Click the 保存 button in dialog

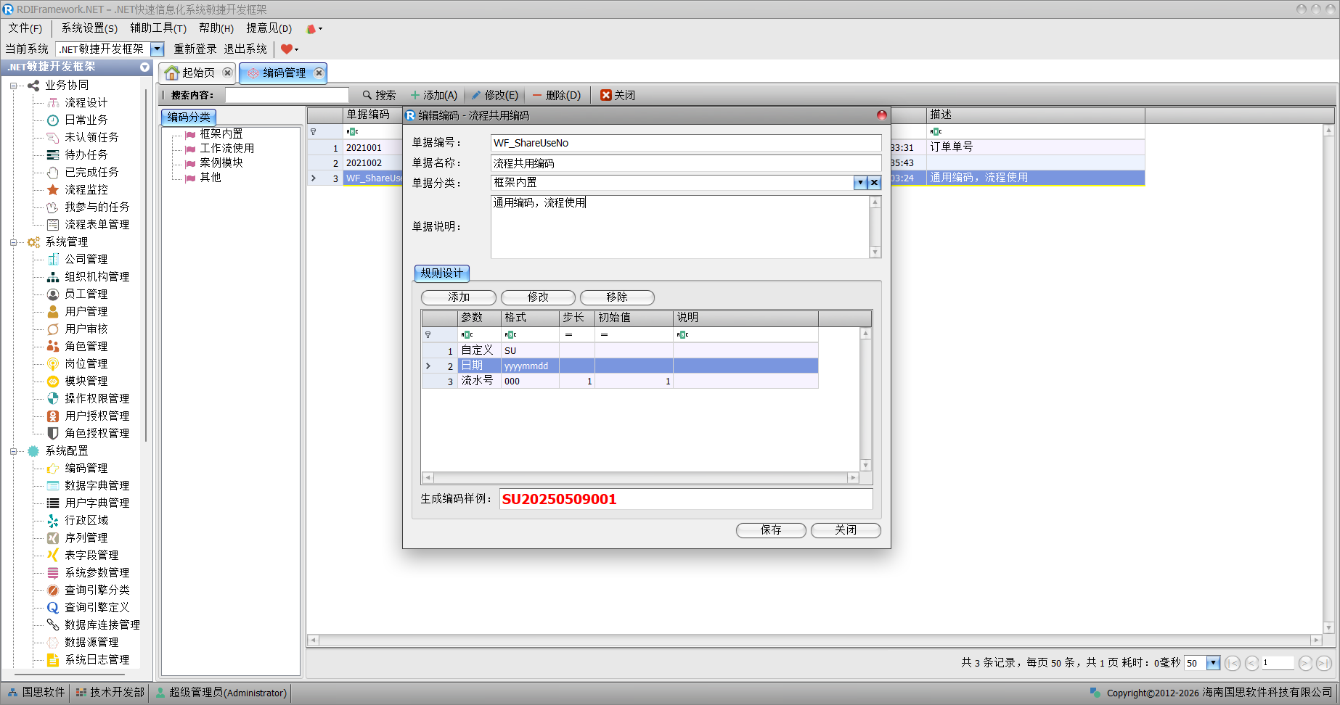(x=770, y=530)
